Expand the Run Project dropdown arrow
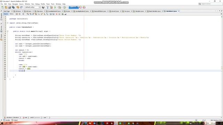 [57, 7]
